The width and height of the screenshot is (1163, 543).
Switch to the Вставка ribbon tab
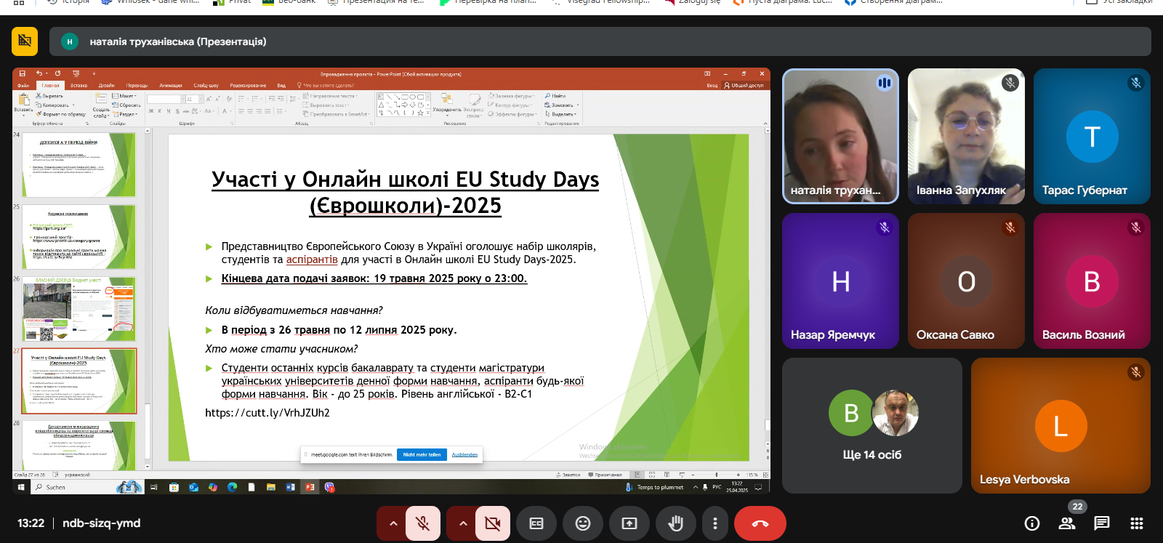click(79, 85)
